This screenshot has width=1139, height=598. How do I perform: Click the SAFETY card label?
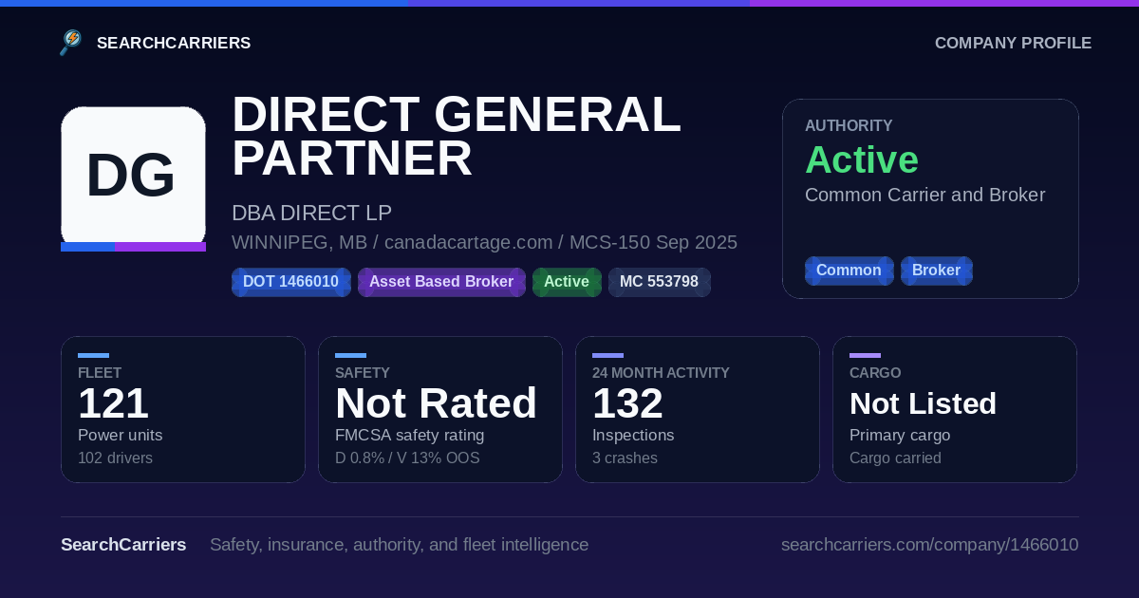(363, 373)
